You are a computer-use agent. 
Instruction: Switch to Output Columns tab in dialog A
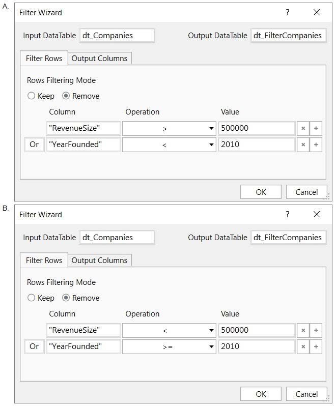coord(99,59)
